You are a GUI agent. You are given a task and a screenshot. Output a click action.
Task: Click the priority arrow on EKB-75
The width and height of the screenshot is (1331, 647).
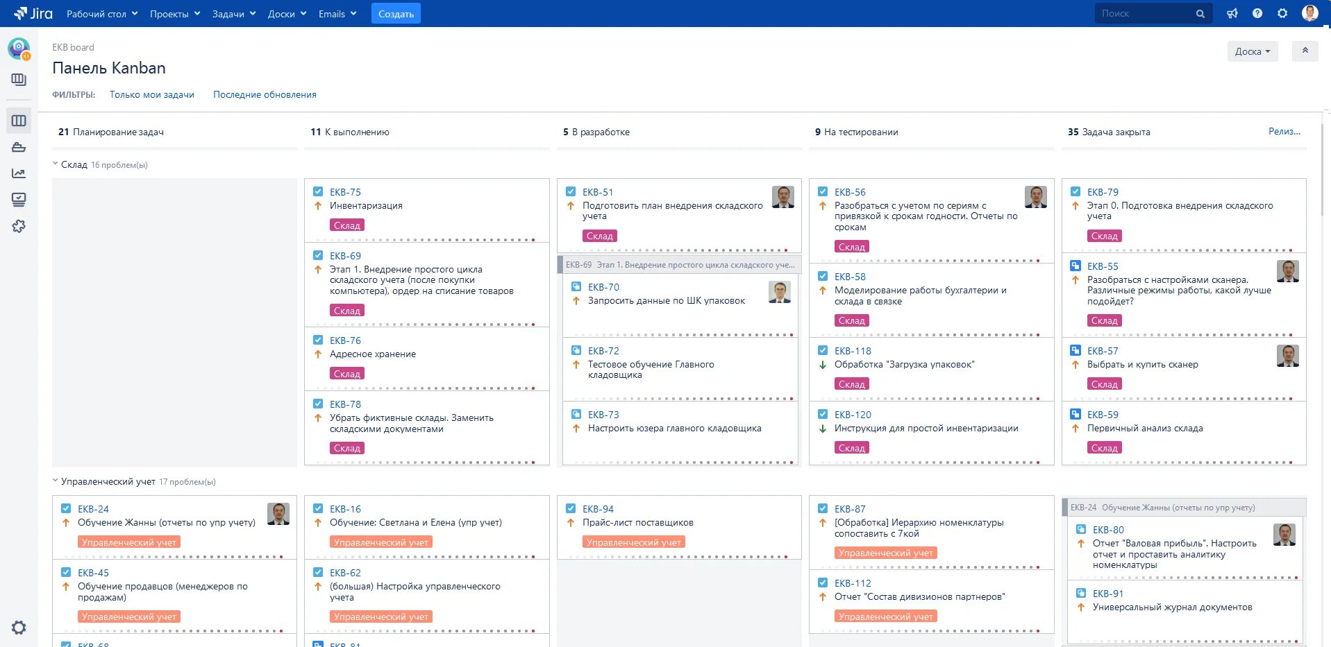click(318, 206)
